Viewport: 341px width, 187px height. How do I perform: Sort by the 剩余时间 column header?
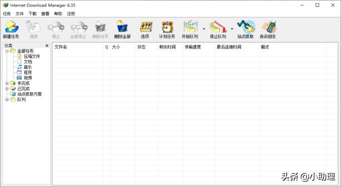point(170,47)
